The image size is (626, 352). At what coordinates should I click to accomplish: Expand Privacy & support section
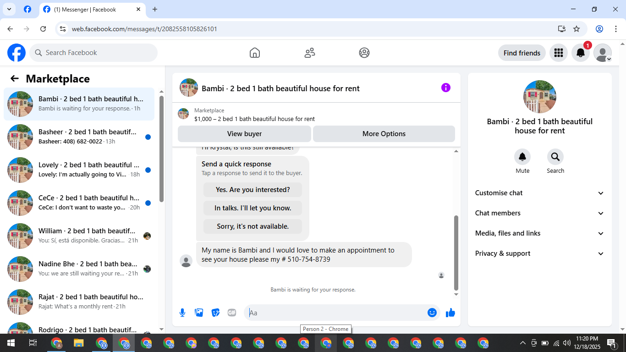tap(540, 253)
